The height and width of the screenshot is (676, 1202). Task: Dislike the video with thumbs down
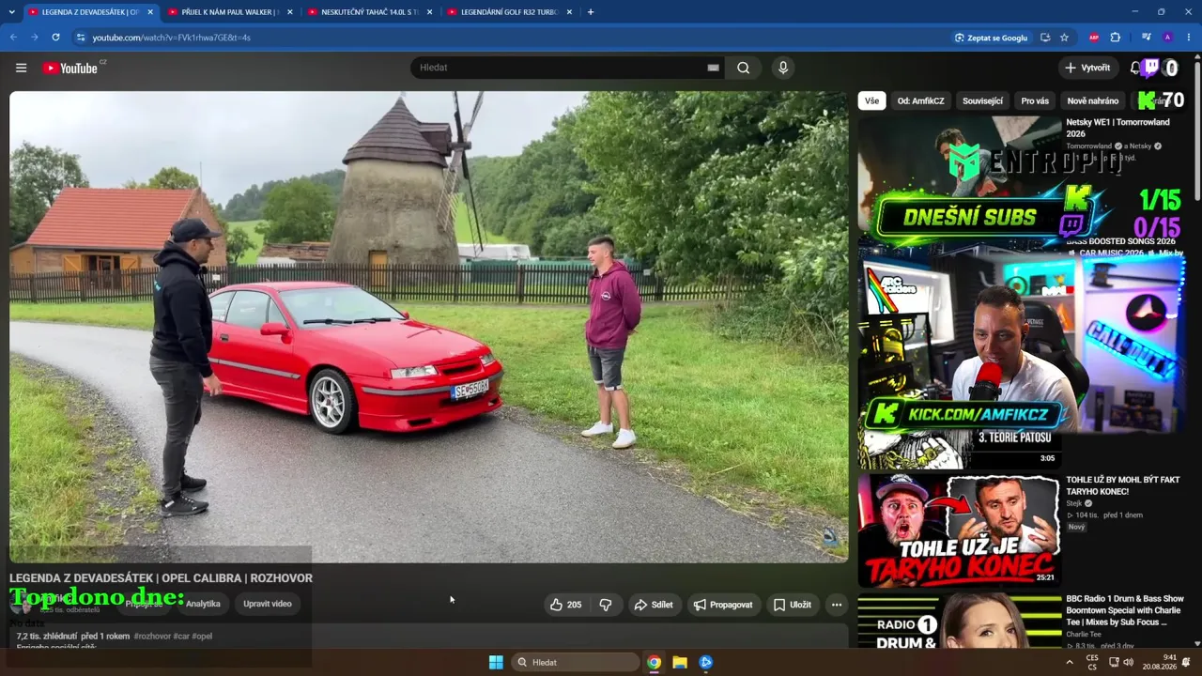[606, 605]
